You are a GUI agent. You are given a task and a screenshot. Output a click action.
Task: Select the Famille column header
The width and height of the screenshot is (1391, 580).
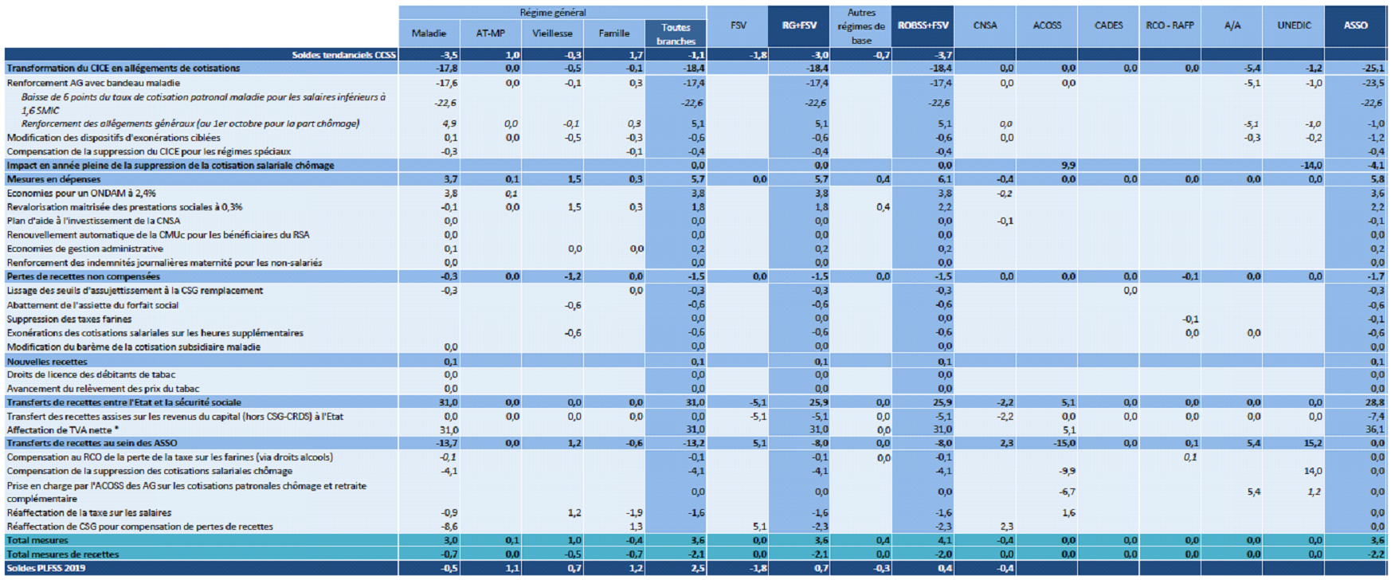coord(614,33)
